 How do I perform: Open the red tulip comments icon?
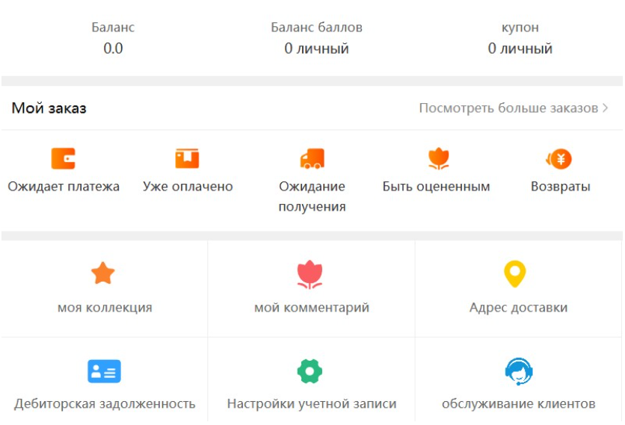tap(310, 274)
